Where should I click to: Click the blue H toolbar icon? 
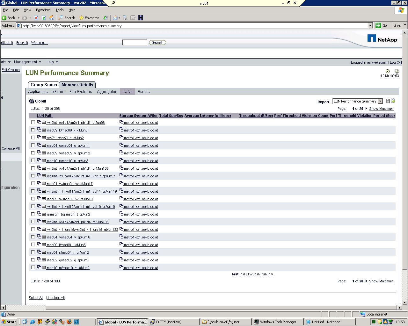click(141, 18)
